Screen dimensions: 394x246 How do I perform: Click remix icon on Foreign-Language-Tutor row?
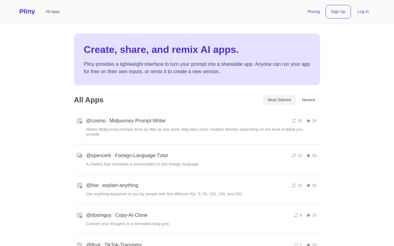[294, 156]
